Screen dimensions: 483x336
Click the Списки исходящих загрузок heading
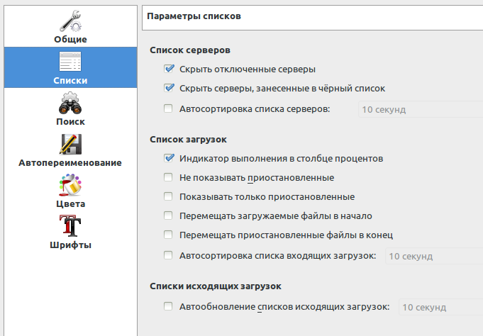(x=216, y=286)
